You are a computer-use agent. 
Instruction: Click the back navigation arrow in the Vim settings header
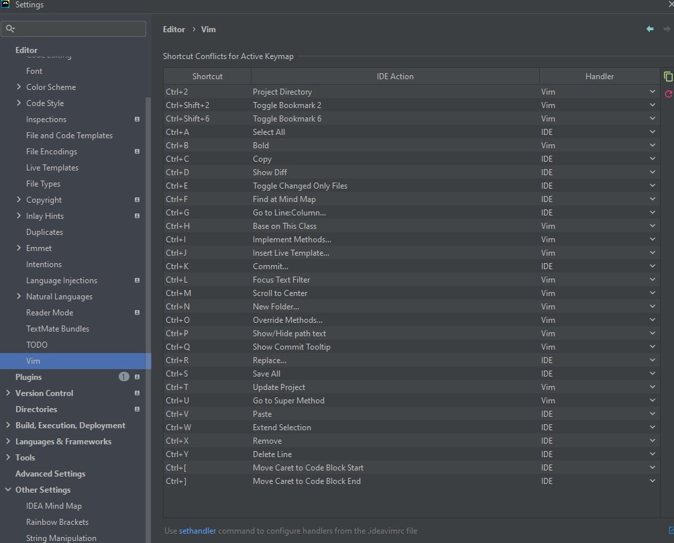point(649,30)
